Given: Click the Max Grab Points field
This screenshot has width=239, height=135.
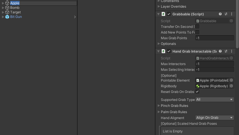Looking at the screenshot, I should click(x=215, y=38).
